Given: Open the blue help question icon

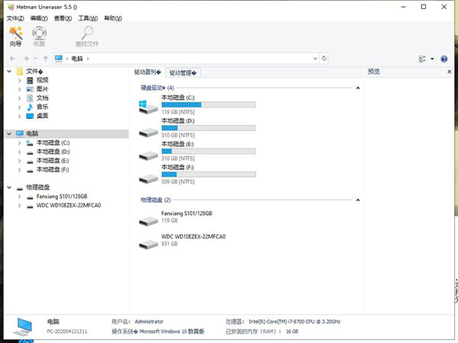Looking at the screenshot, I should pyautogui.click(x=444, y=59).
